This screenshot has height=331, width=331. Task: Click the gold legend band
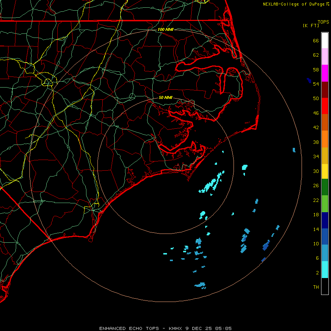[x=325, y=156]
